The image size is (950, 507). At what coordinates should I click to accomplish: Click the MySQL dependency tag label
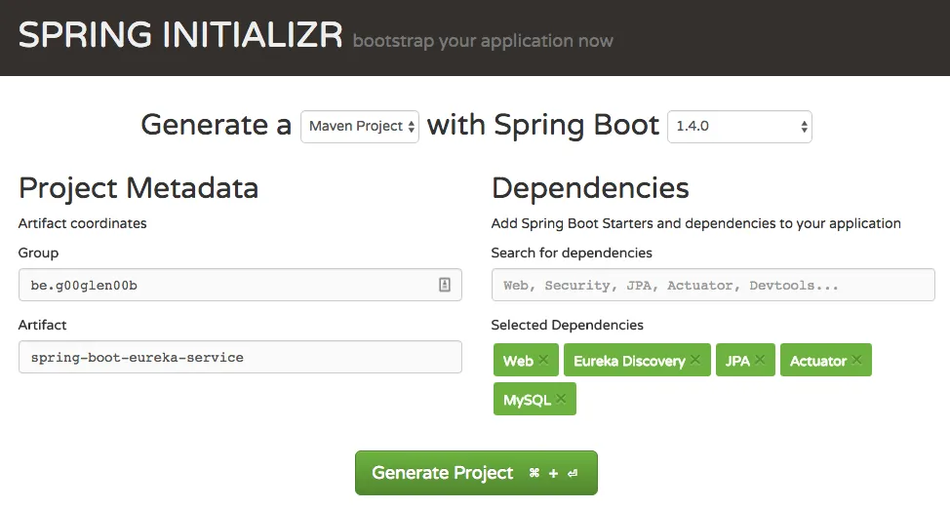coord(527,400)
